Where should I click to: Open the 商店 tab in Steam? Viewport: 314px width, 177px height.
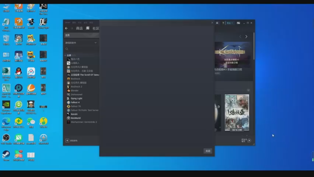point(79,28)
